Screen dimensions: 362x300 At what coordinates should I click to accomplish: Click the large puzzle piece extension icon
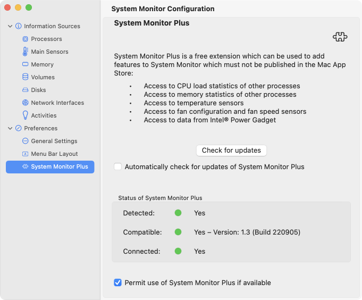click(x=340, y=37)
